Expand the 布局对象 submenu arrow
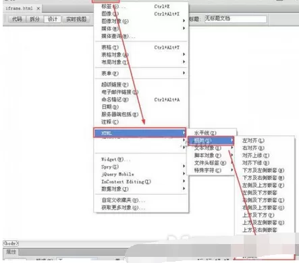Image resolution: width=299 pixels, height=263 pixels. pos(184,62)
